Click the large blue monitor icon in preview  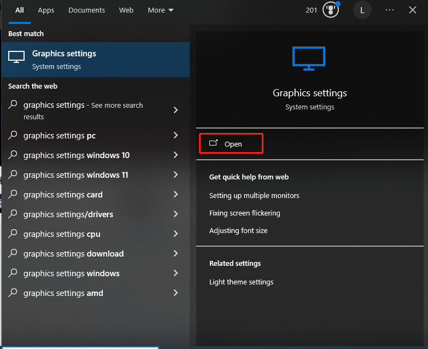pyautogui.click(x=309, y=58)
